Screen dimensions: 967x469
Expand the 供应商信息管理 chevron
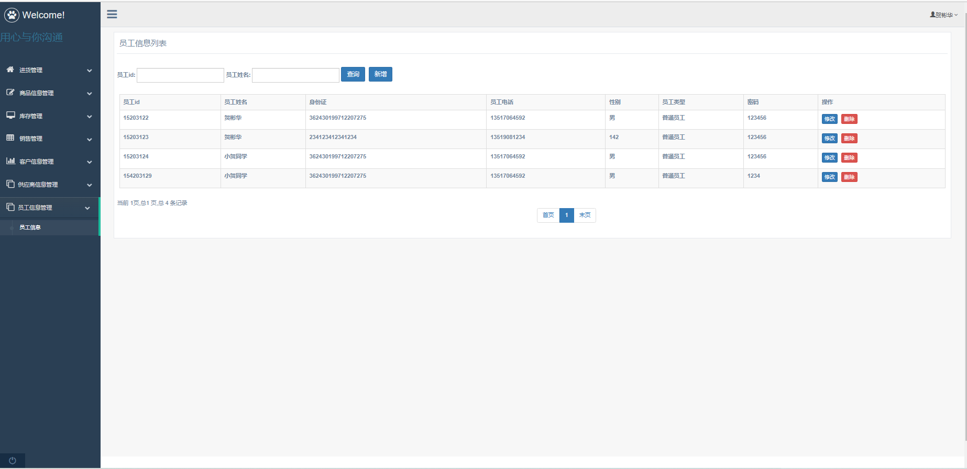(x=90, y=185)
